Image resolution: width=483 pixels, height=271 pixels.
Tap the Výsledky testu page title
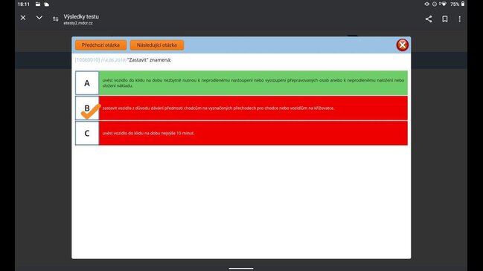click(81, 16)
